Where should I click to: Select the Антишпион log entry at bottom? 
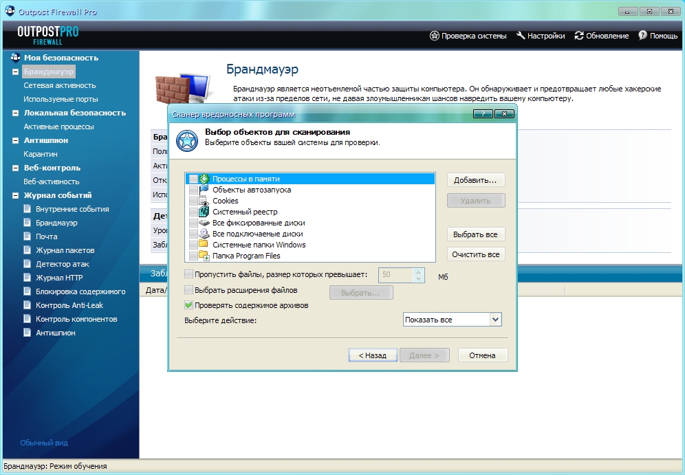56,333
